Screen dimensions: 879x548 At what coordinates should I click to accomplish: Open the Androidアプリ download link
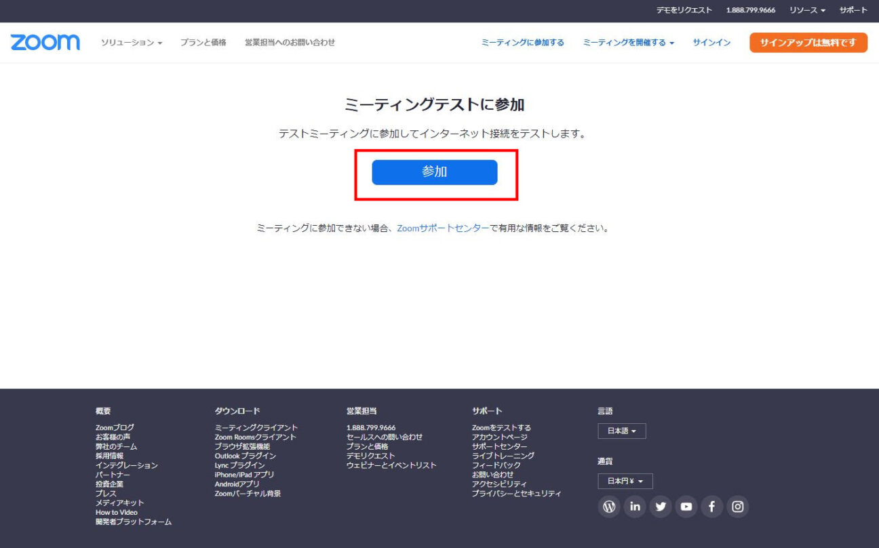click(x=237, y=484)
